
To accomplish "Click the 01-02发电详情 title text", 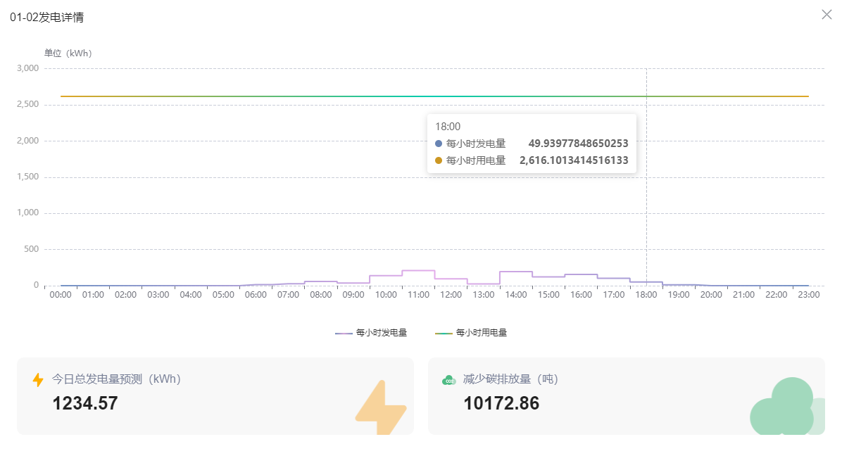I will [46, 17].
